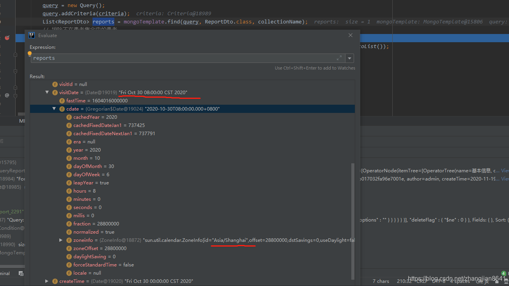Toggle the code fold marker beside the @ gutter icon

click(x=15, y=95)
